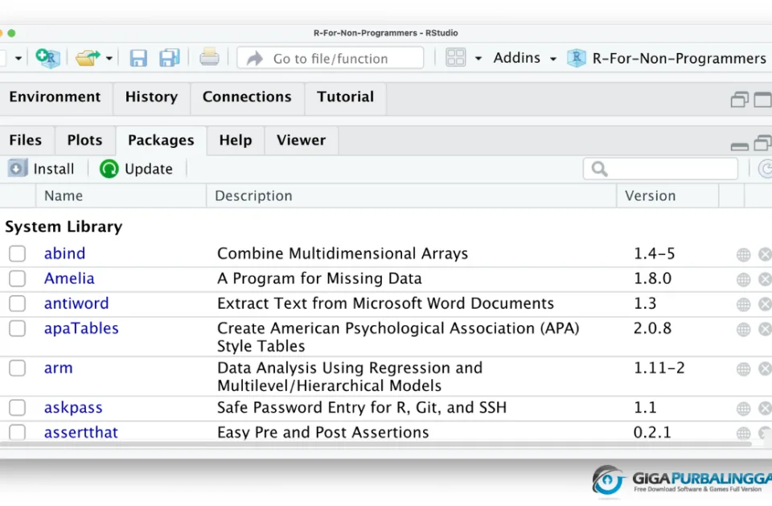Open the antiword package link
This screenshot has width=772, height=506.
click(x=76, y=303)
